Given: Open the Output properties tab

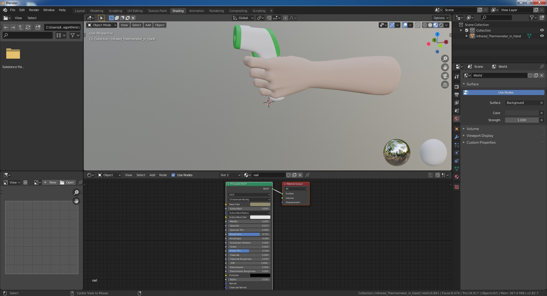Looking at the screenshot, I should pos(457,94).
